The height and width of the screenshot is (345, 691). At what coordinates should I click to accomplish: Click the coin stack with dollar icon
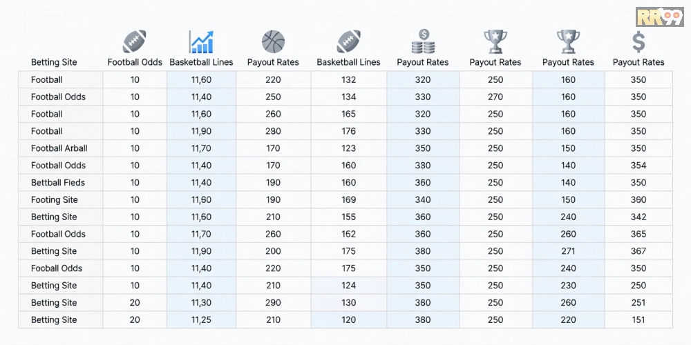coord(423,42)
